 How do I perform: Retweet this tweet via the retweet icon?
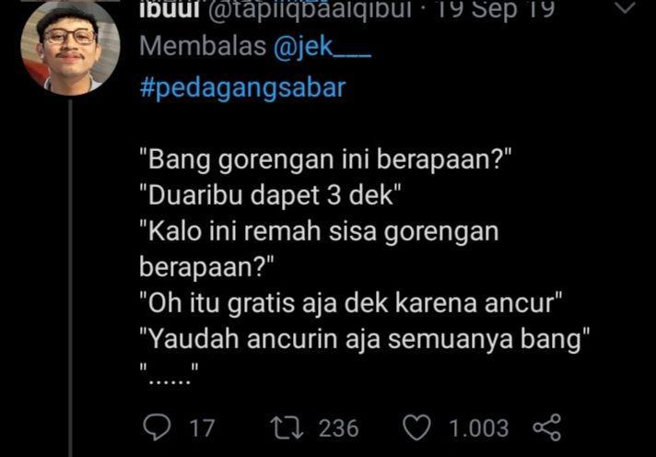point(287,428)
